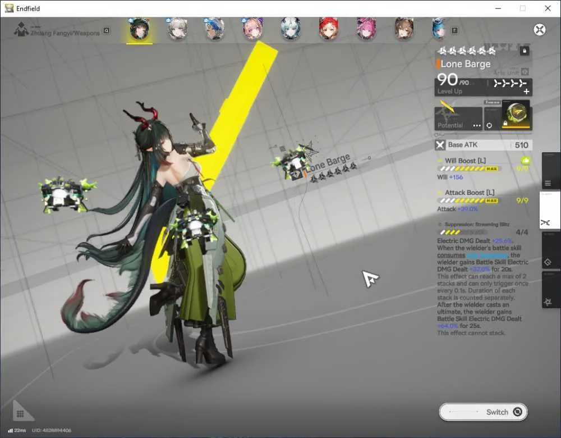The image size is (561, 438).
Task: Click the Zhuang Fangyi/Weapons emblem icon
Action: point(21,29)
